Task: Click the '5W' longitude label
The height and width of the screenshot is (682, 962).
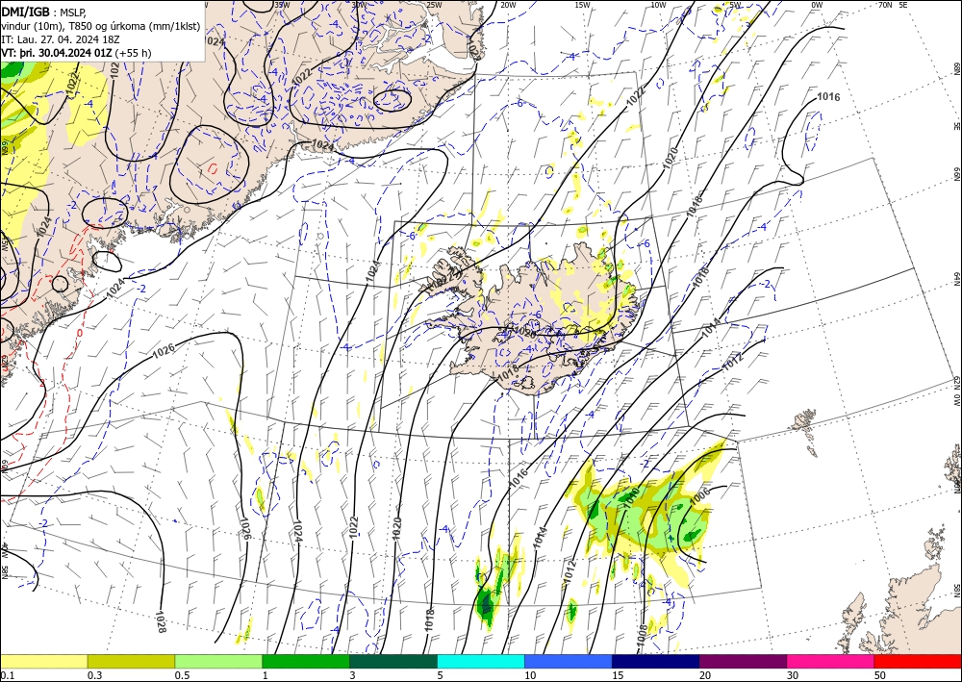Action: [x=736, y=5]
